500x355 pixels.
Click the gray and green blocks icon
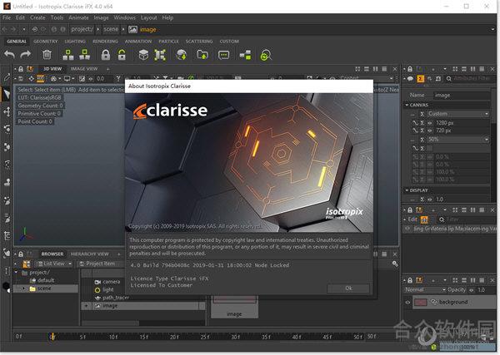point(245,55)
